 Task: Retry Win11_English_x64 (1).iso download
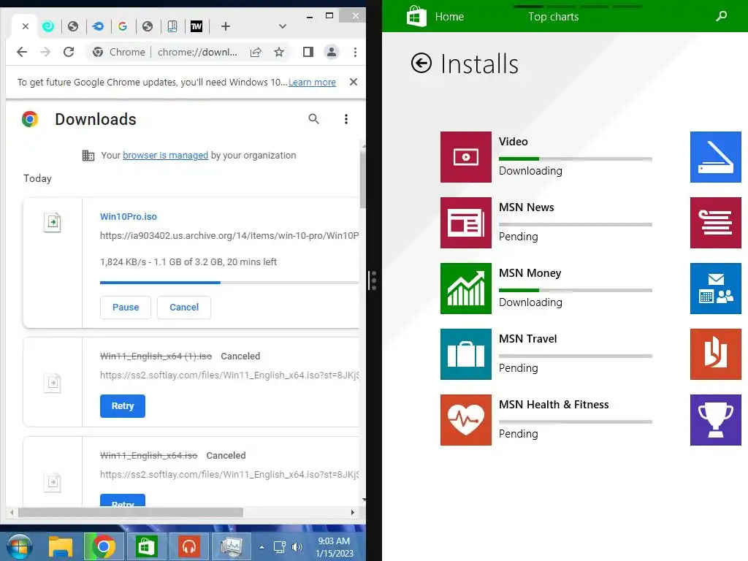[x=123, y=406]
